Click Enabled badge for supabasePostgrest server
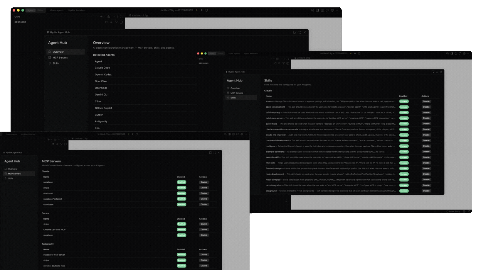This screenshot has height=270, width=481. click(181, 199)
